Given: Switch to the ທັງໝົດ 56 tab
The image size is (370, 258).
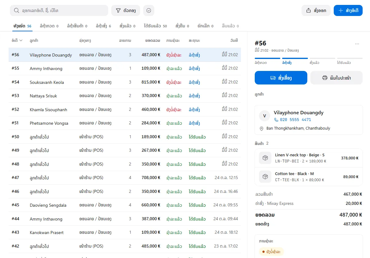Looking at the screenshot, I should coord(22,26).
